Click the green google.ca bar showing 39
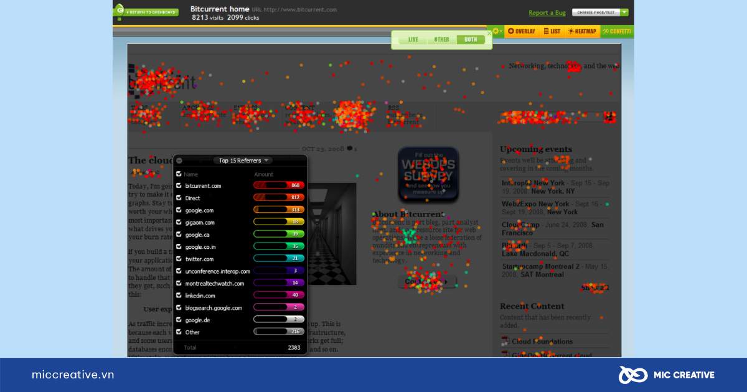Image resolution: width=747 pixels, height=392 pixels. click(279, 235)
